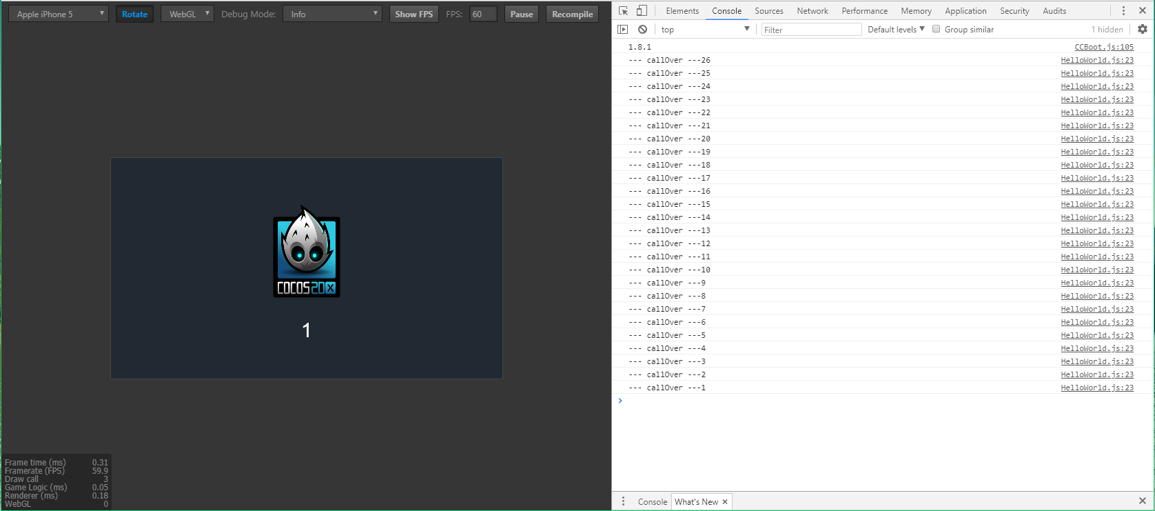This screenshot has height=511, width=1155.
Task: Click the Pause button
Action: 522,14
